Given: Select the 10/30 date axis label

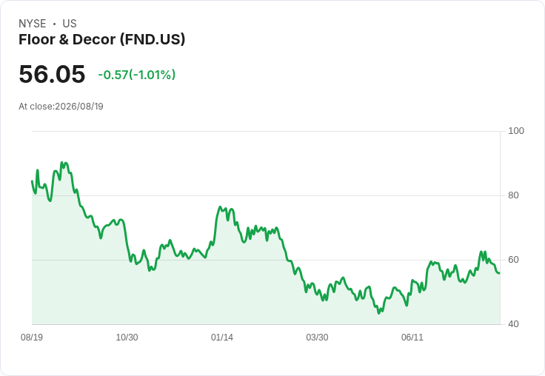Looking at the screenshot, I should point(127,337).
